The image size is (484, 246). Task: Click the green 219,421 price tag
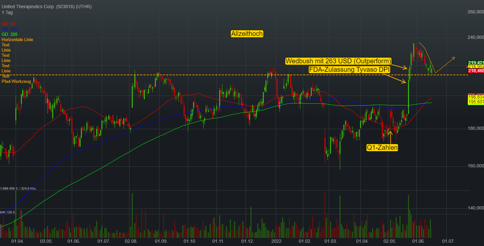coord(476,63)
